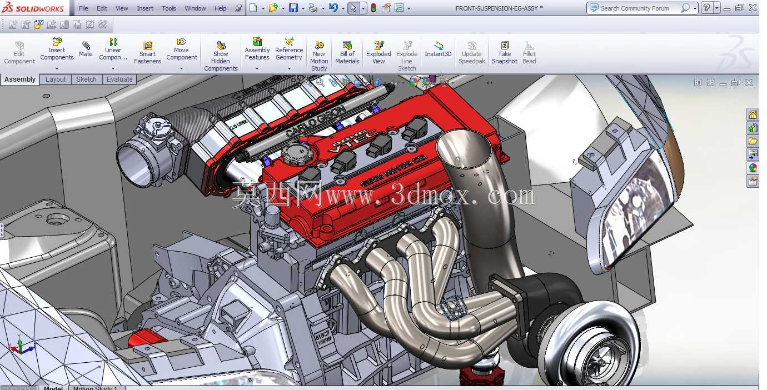Expand the Assembly Features dropdown arrow
Viewport: 767px width, 390px height.
(257, 69)
